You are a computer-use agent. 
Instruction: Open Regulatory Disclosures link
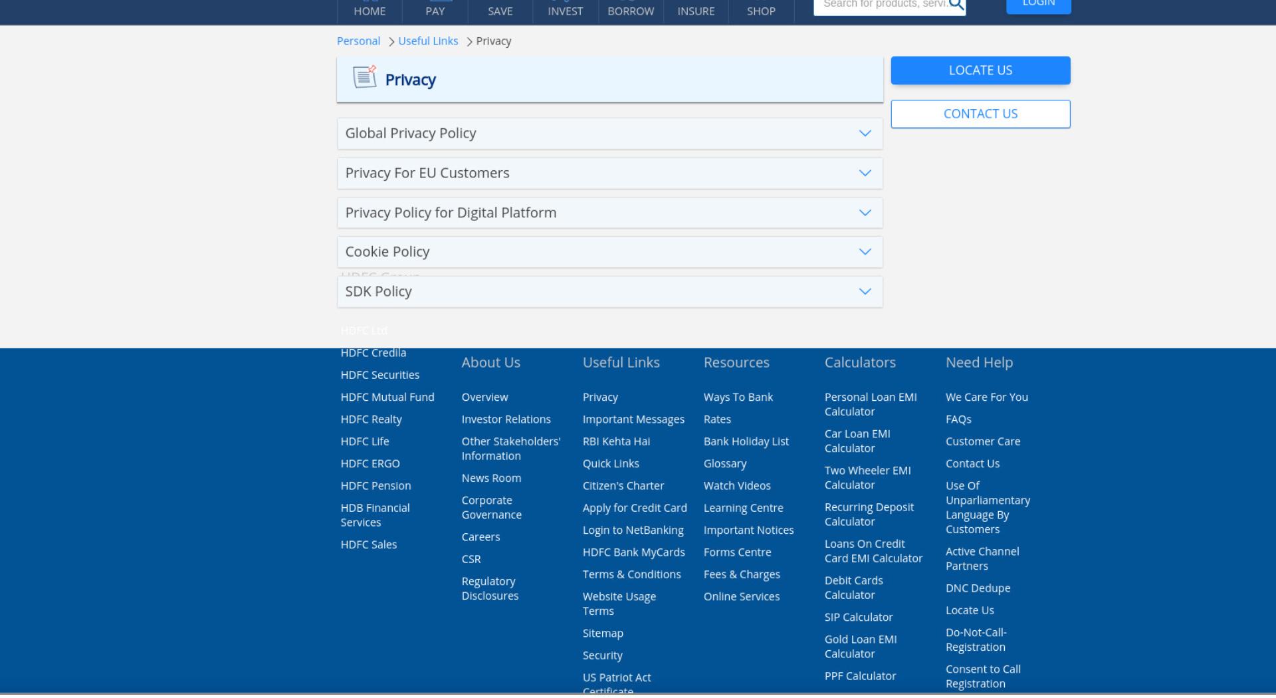pyautogui.click(x=490, y=589)
